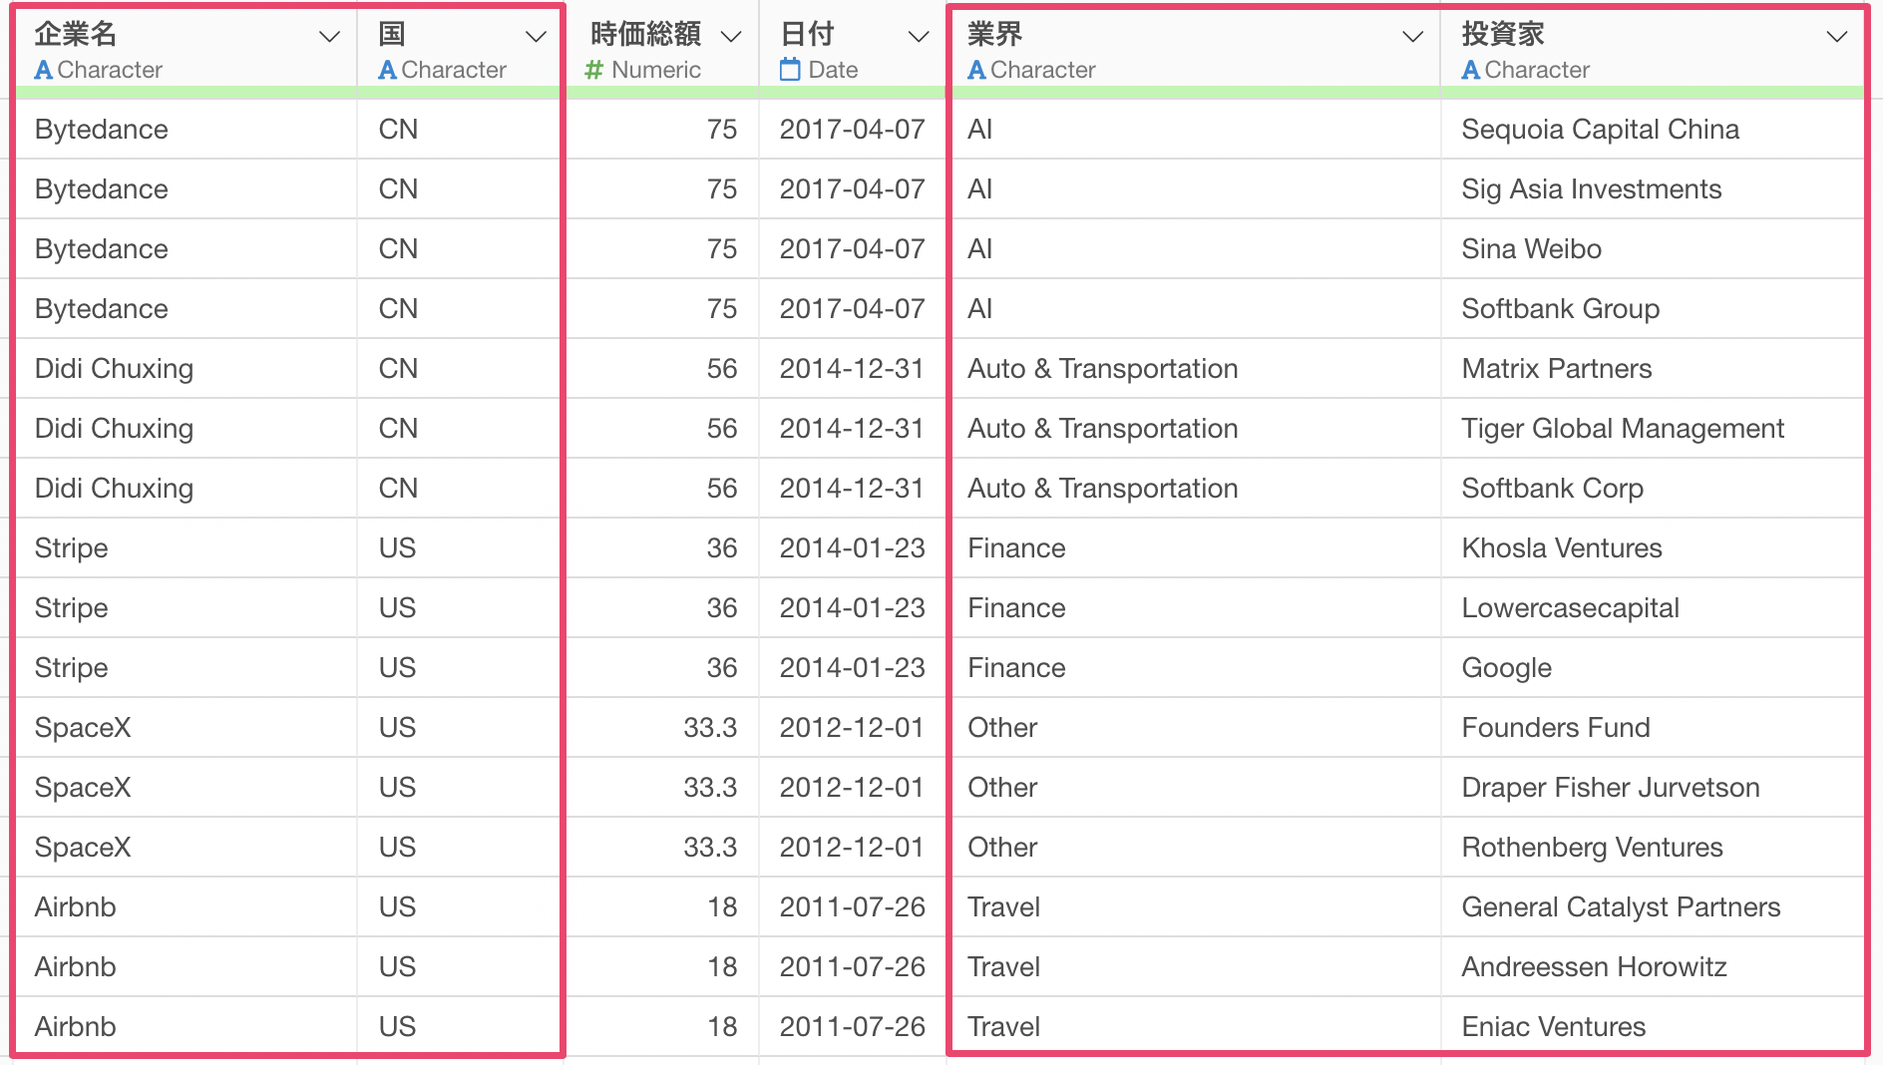
Task: Click value 36 in the Lowercasecapital row
Action: pos(721,608)
